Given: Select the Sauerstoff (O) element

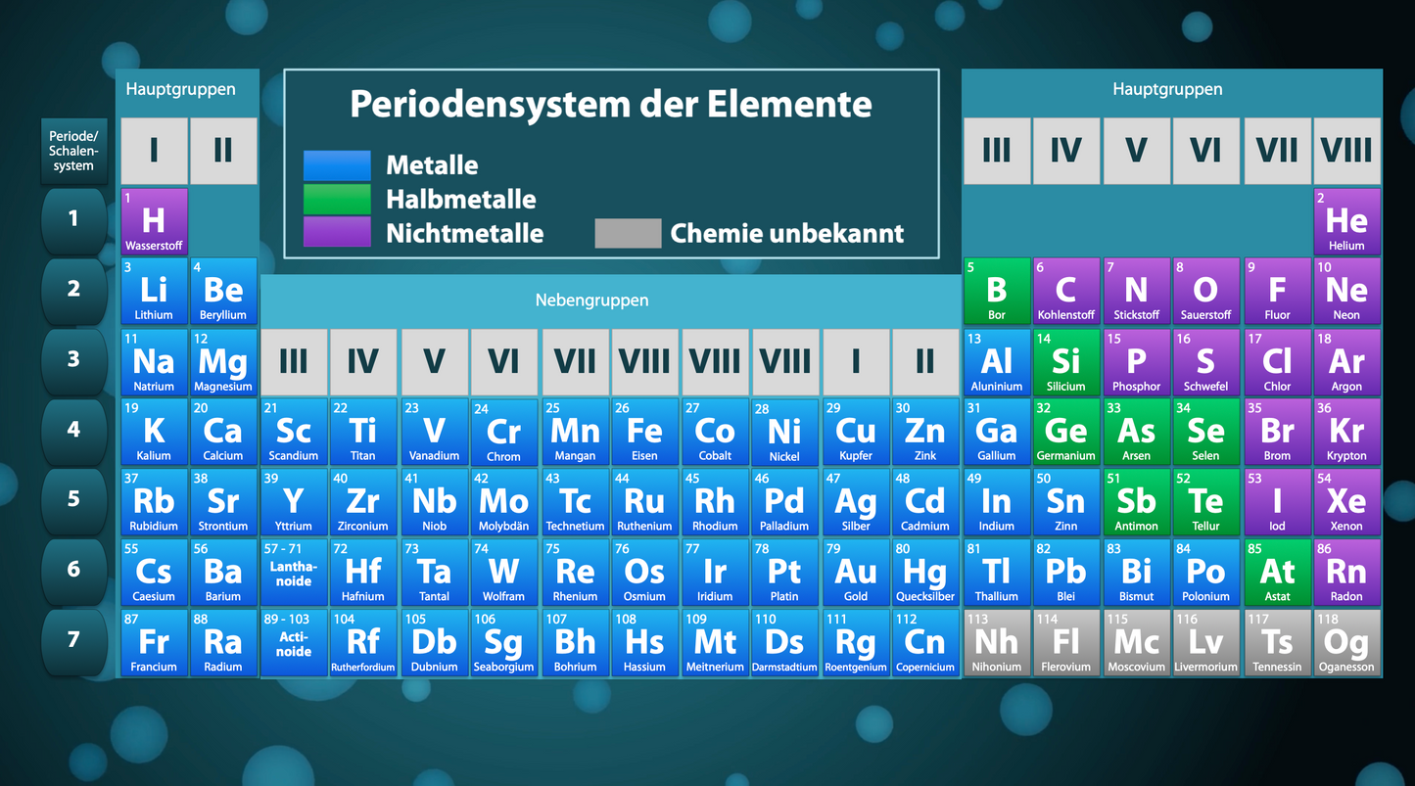Looking at the screenshot, I should [1206, 291].
